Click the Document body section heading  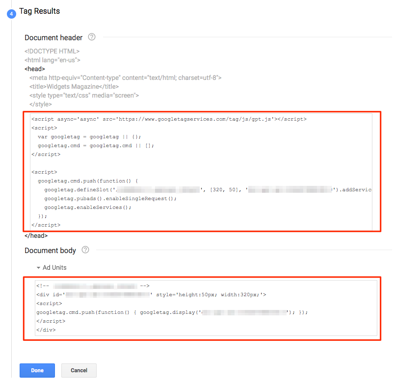click(50, 251)
